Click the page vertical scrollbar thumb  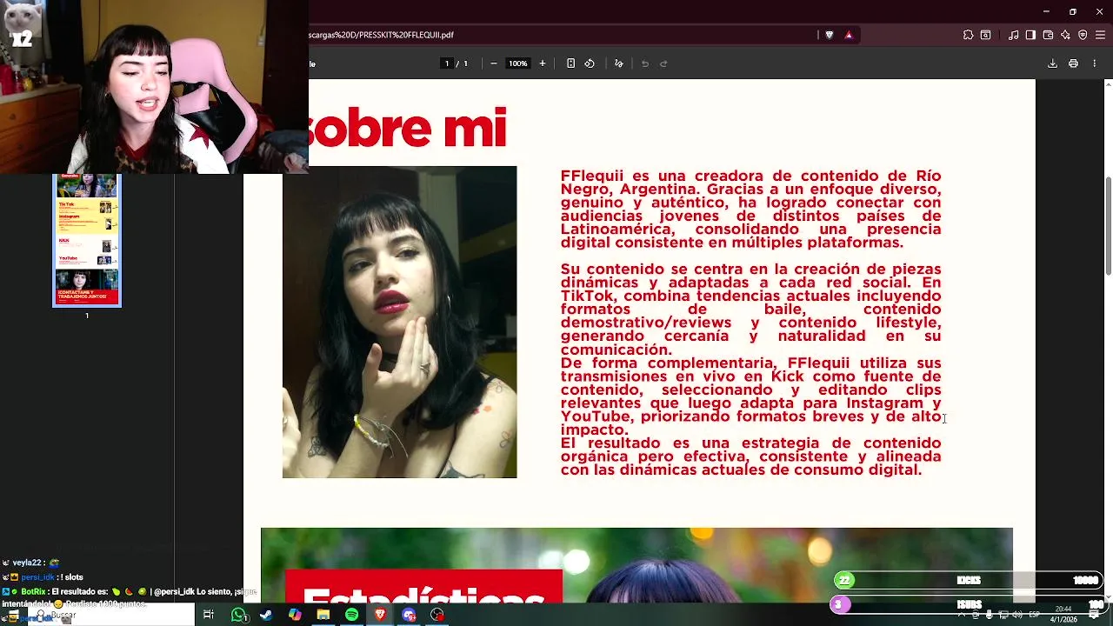tap(1108, 226)
